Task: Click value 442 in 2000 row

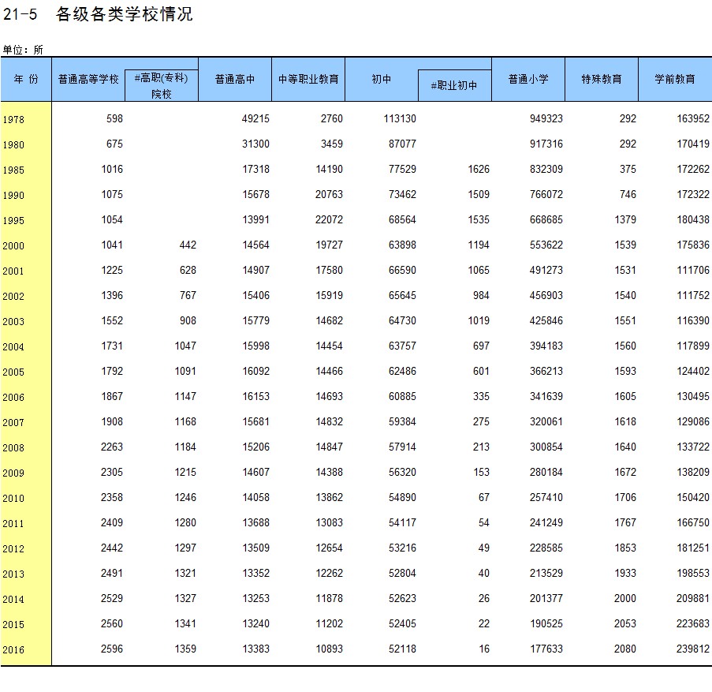Action: (x=188, y=245)
